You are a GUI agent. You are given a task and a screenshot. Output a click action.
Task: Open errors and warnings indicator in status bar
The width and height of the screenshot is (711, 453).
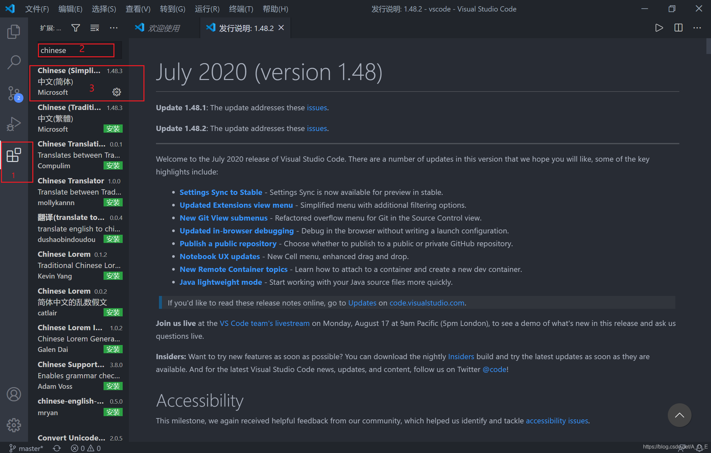pyautogui.click(x=86, y=448)
